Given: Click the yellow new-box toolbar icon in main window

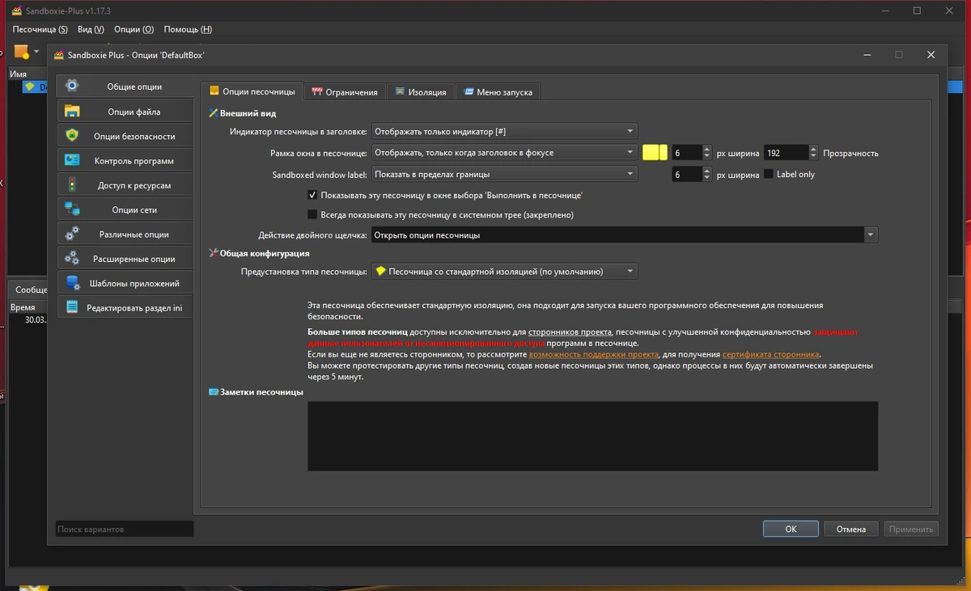Looking at the screenshot, I should (22, 52).
